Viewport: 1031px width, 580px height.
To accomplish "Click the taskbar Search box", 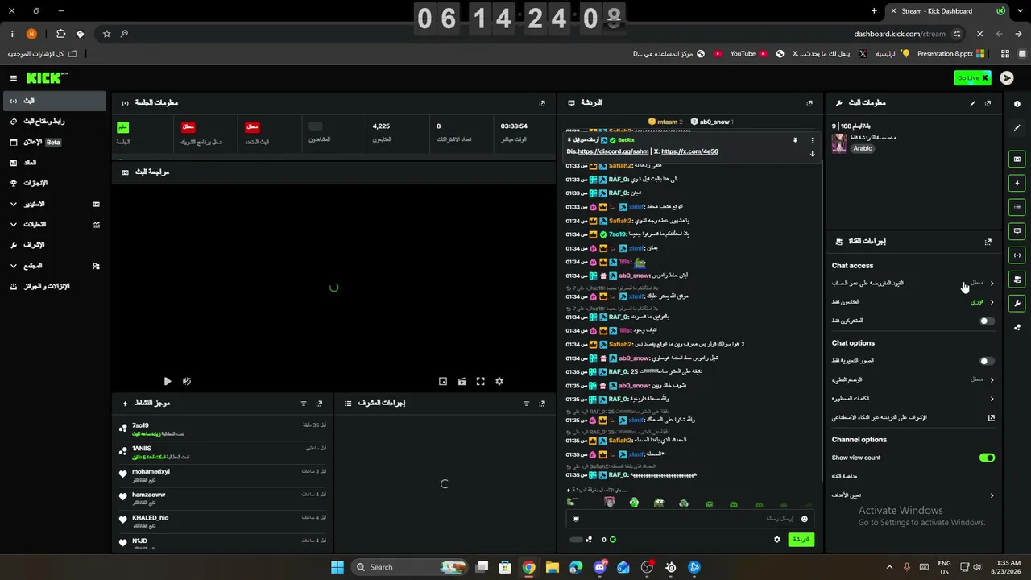I will (410, 567).
